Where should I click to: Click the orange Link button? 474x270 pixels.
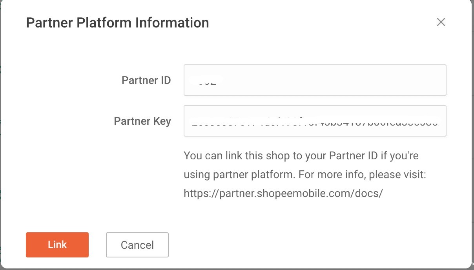click(57, 245)
